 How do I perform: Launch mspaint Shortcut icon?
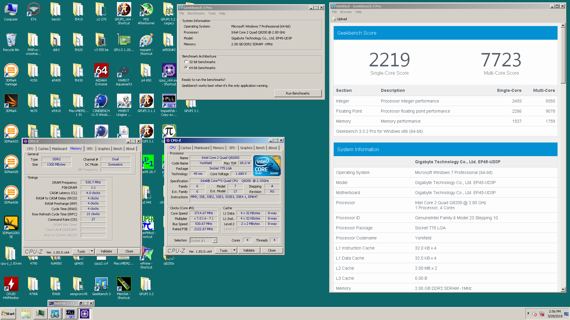click(146, 44)
